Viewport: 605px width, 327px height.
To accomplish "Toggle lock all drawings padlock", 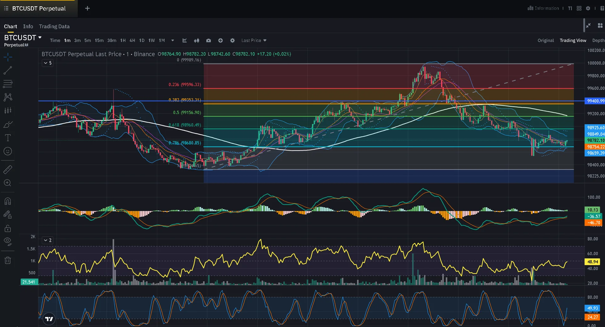I will (8, 228).
